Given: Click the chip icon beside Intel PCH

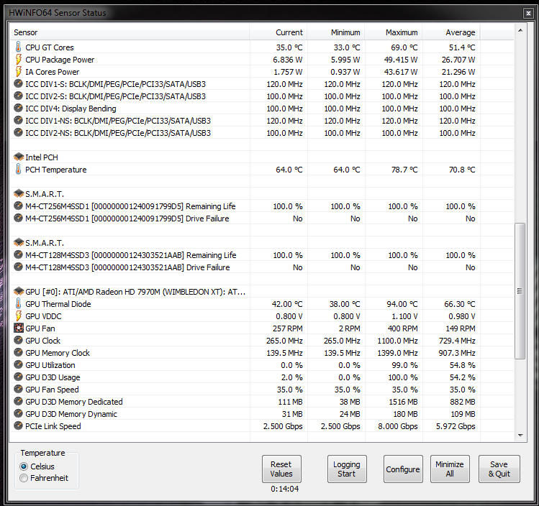Looking at the screenshot, I should 18,157.
